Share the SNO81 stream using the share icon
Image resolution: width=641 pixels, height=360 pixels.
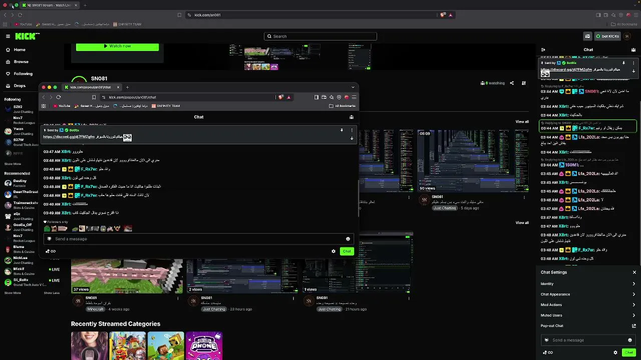[x=512, y=83]
